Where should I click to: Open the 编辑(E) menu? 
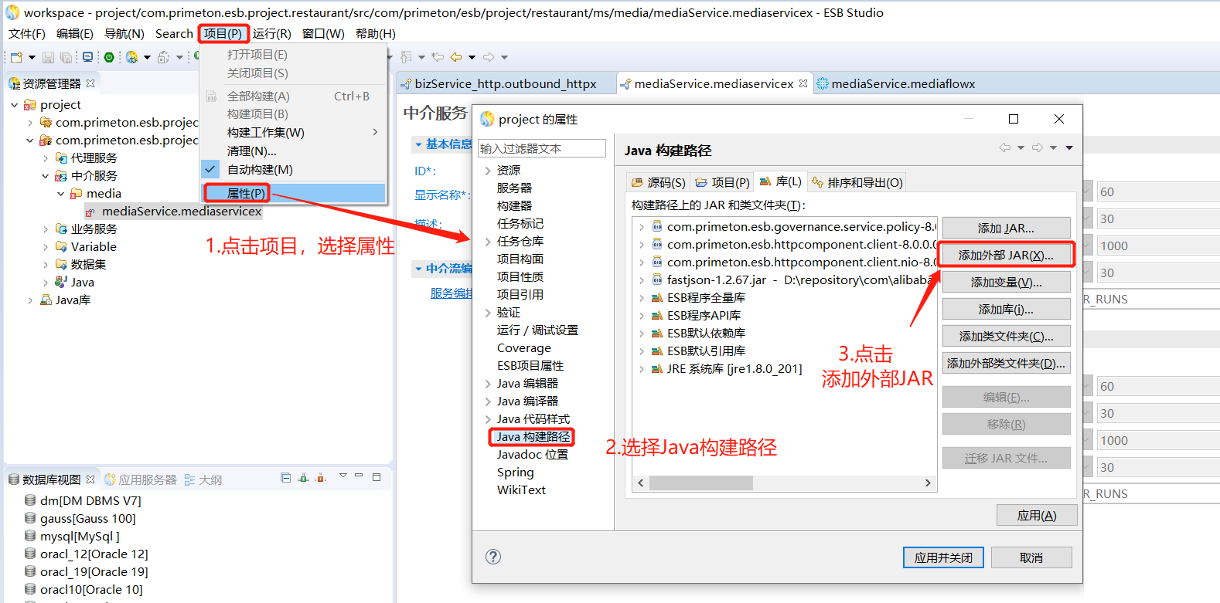click(74, 33)
